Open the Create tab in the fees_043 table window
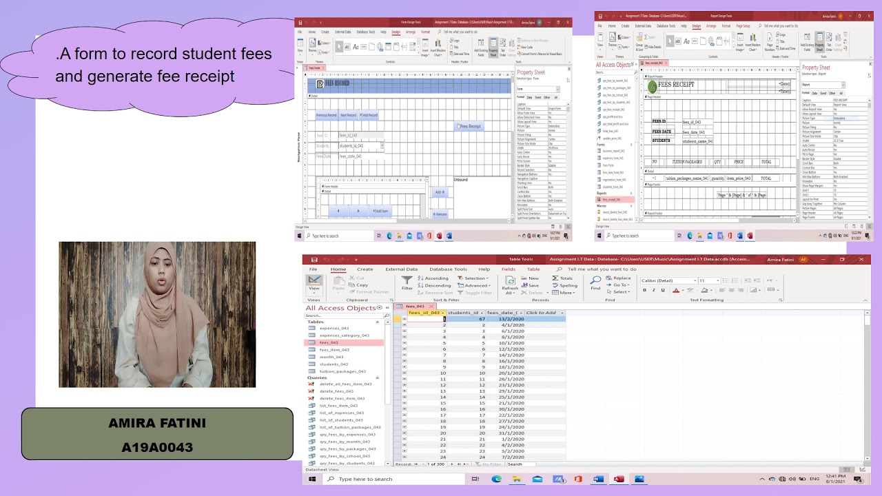 [x=365, y=269]
